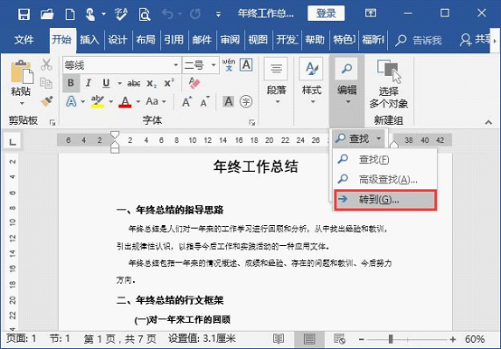Open file via folder icon in title bar
This screenshot has width=501, height=349.
tap(47, 14)
